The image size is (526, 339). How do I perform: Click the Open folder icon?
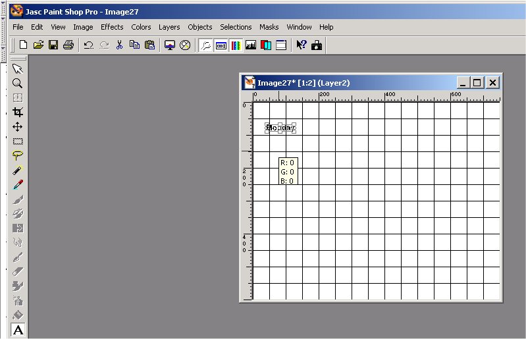(38, 45)
